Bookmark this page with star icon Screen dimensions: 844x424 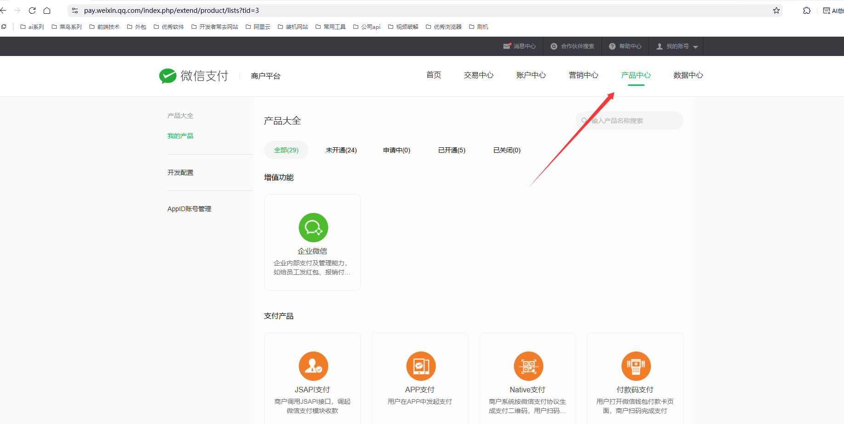click(x=776, y=10)
